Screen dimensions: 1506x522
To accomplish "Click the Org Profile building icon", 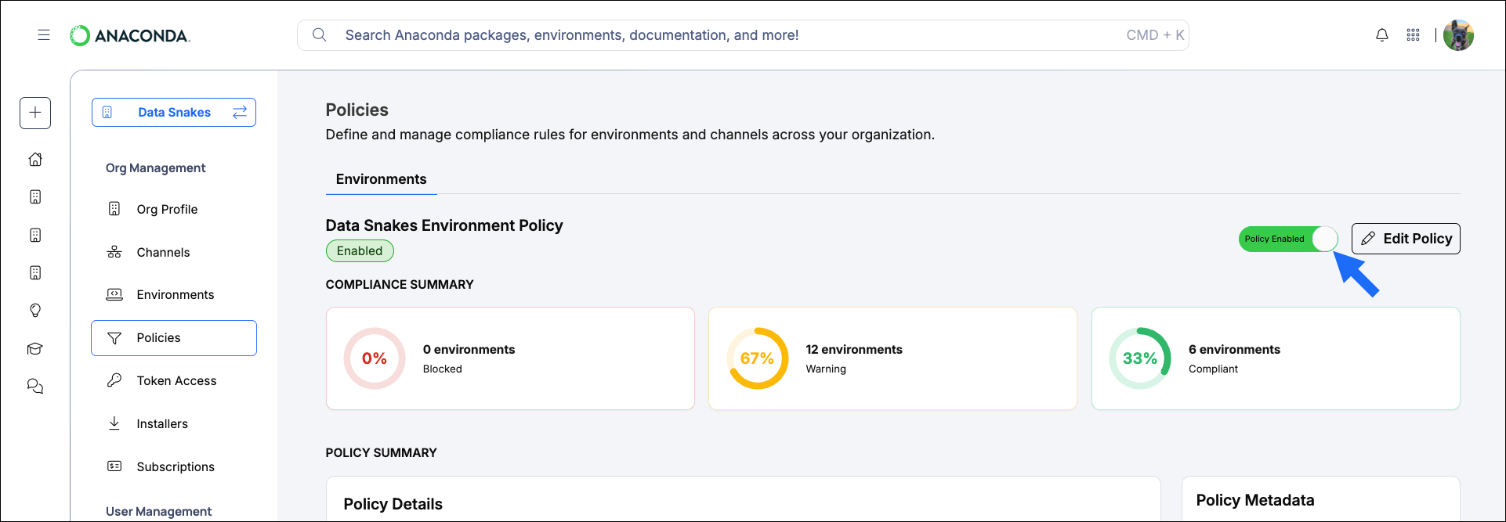I will pyautogui.click(x=114, y=209).
